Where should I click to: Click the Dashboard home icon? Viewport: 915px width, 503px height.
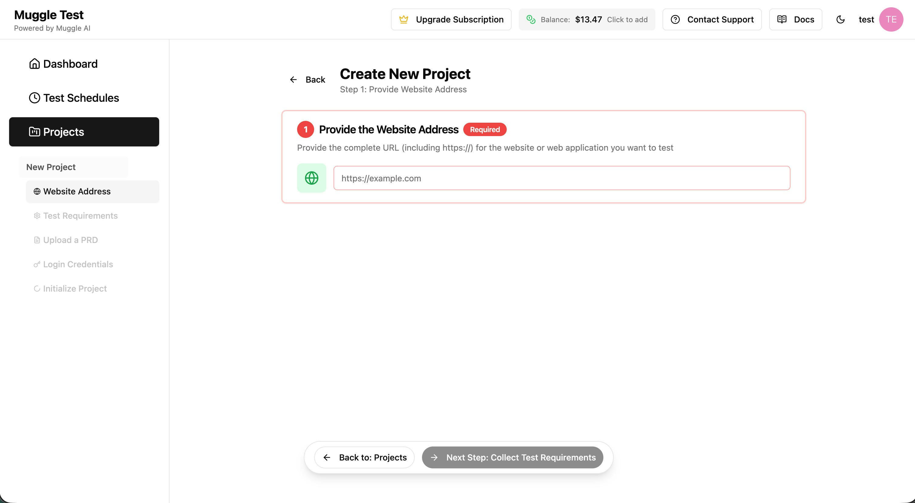34,64
